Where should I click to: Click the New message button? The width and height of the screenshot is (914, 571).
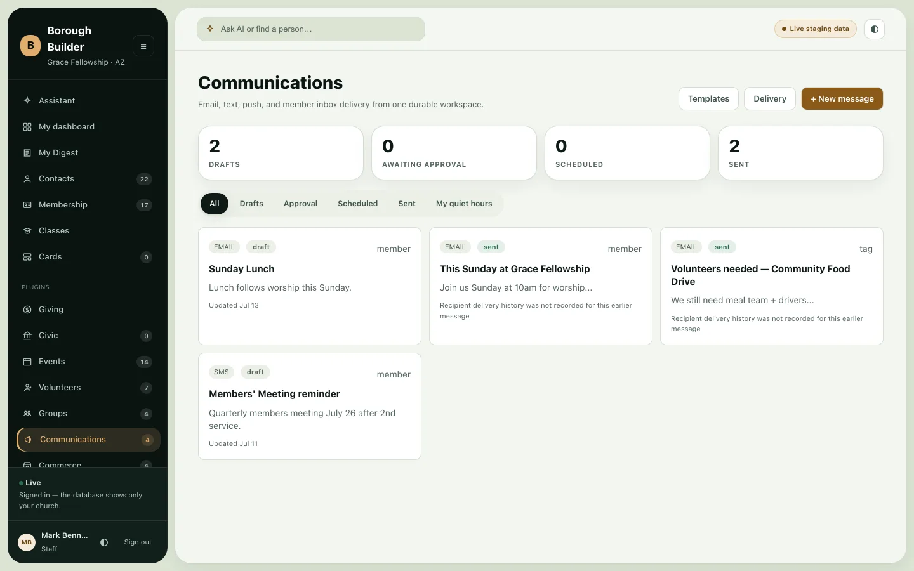(x=842, y=99)
